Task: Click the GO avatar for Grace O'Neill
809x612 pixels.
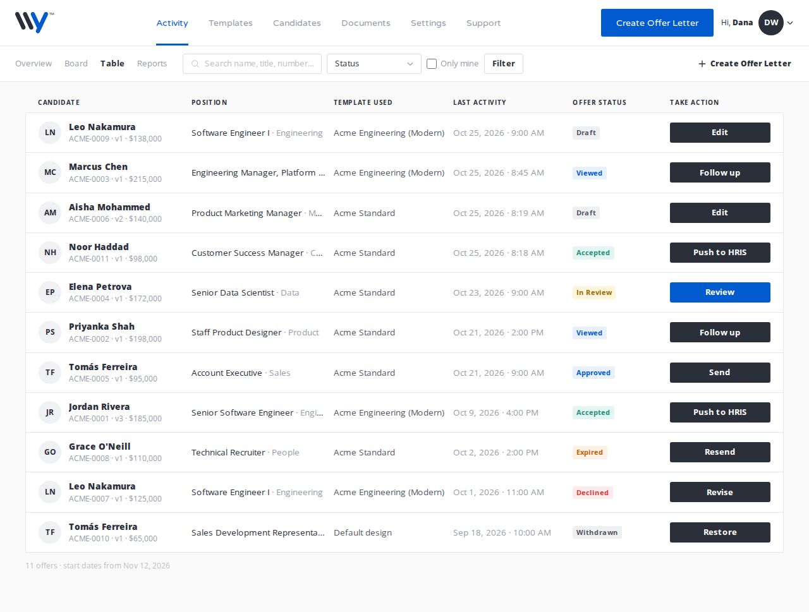Action: 50,452
